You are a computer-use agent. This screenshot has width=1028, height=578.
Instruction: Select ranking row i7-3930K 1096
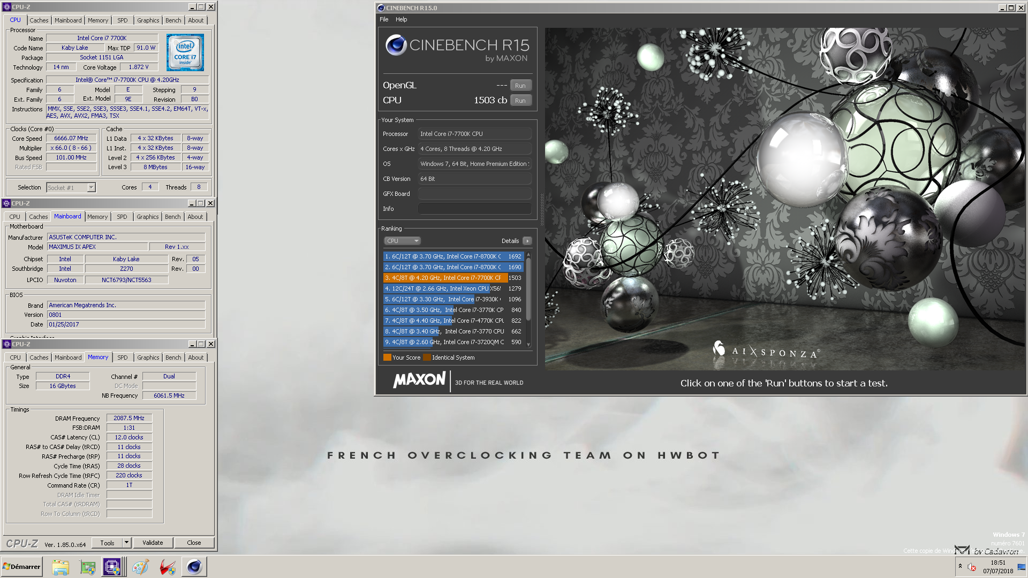pyautogui.click(x=453, y=299)
